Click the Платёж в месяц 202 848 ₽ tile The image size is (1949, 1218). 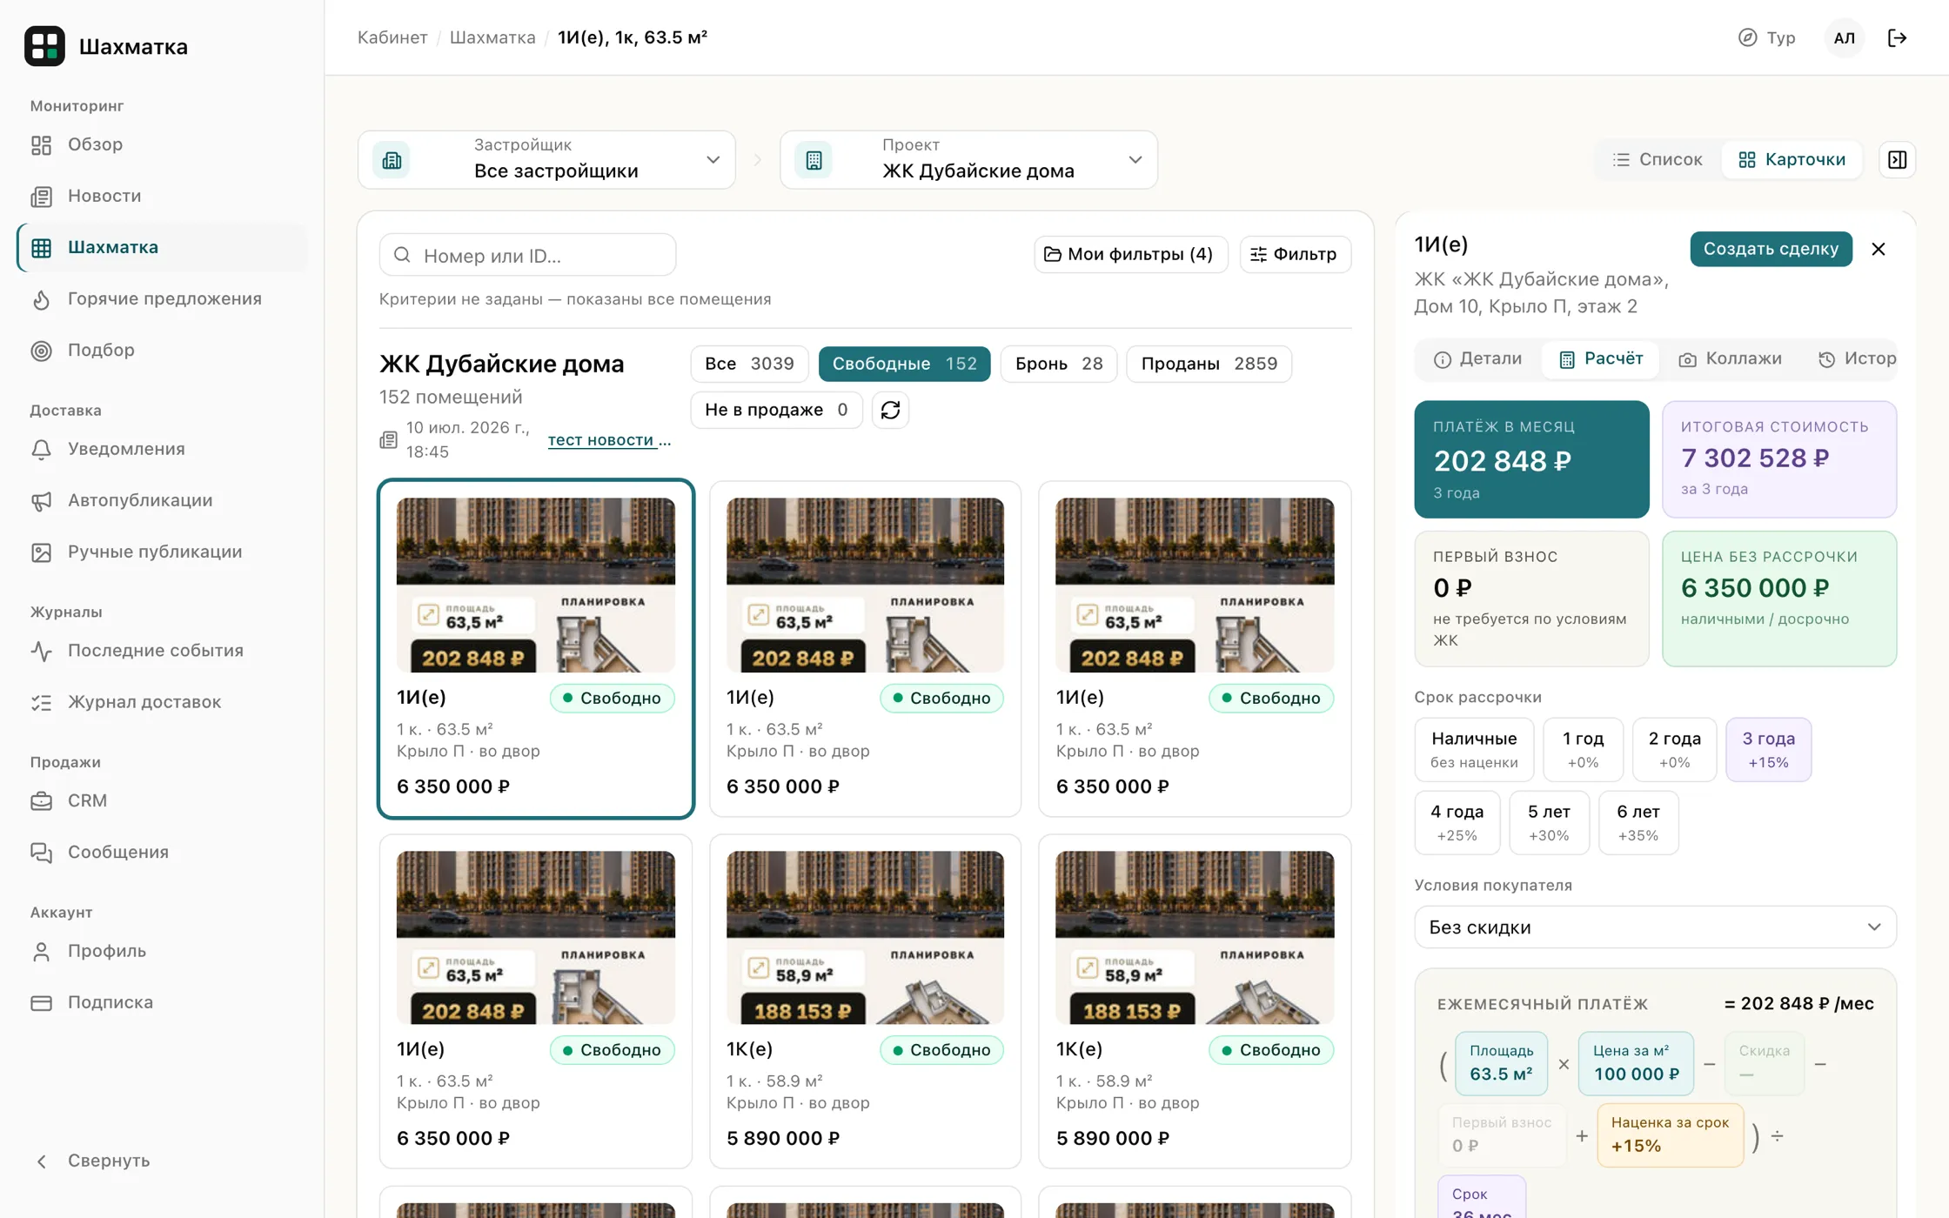[1531, 459]
